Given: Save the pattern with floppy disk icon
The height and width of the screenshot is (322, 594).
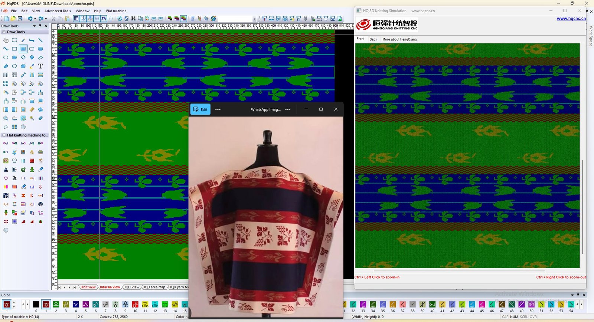Looking at the screenshot, I should coord(20,19).
